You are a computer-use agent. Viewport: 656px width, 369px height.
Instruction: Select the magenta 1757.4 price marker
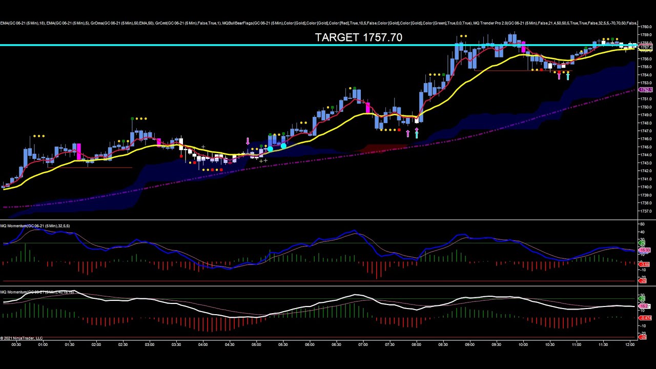coord(646,47)
